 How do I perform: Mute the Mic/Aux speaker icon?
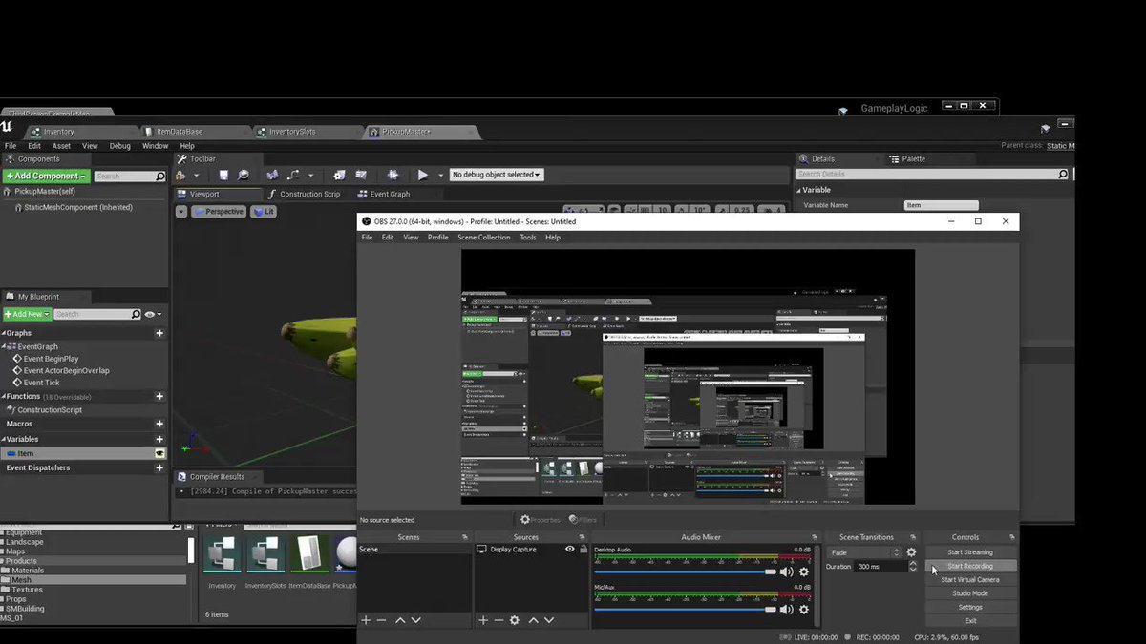click(x=786, y=609)
